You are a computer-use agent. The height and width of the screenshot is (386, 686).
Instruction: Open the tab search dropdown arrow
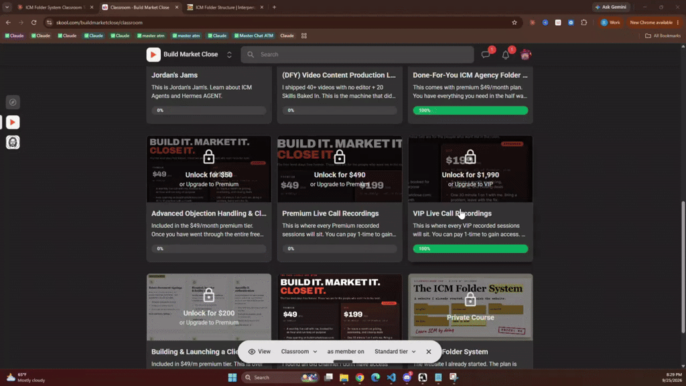point(7,7)
